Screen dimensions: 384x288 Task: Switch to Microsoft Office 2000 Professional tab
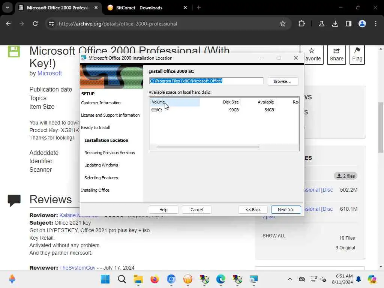58,8
